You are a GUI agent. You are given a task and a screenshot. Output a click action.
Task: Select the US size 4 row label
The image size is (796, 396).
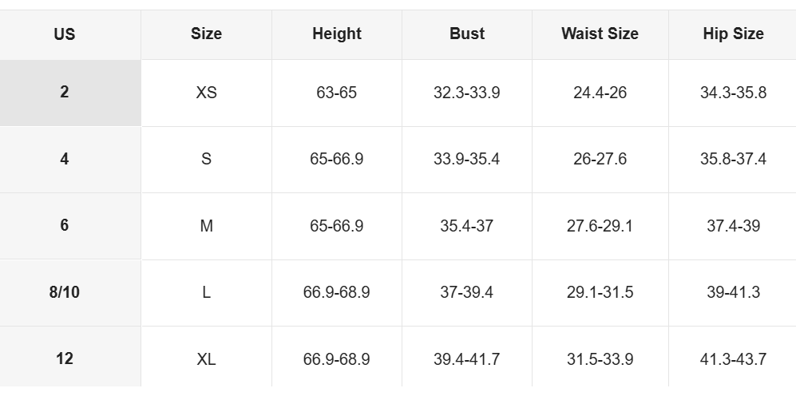coord(65,159)
